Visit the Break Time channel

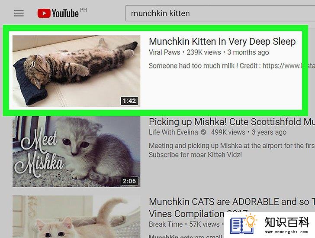point(166,224)
